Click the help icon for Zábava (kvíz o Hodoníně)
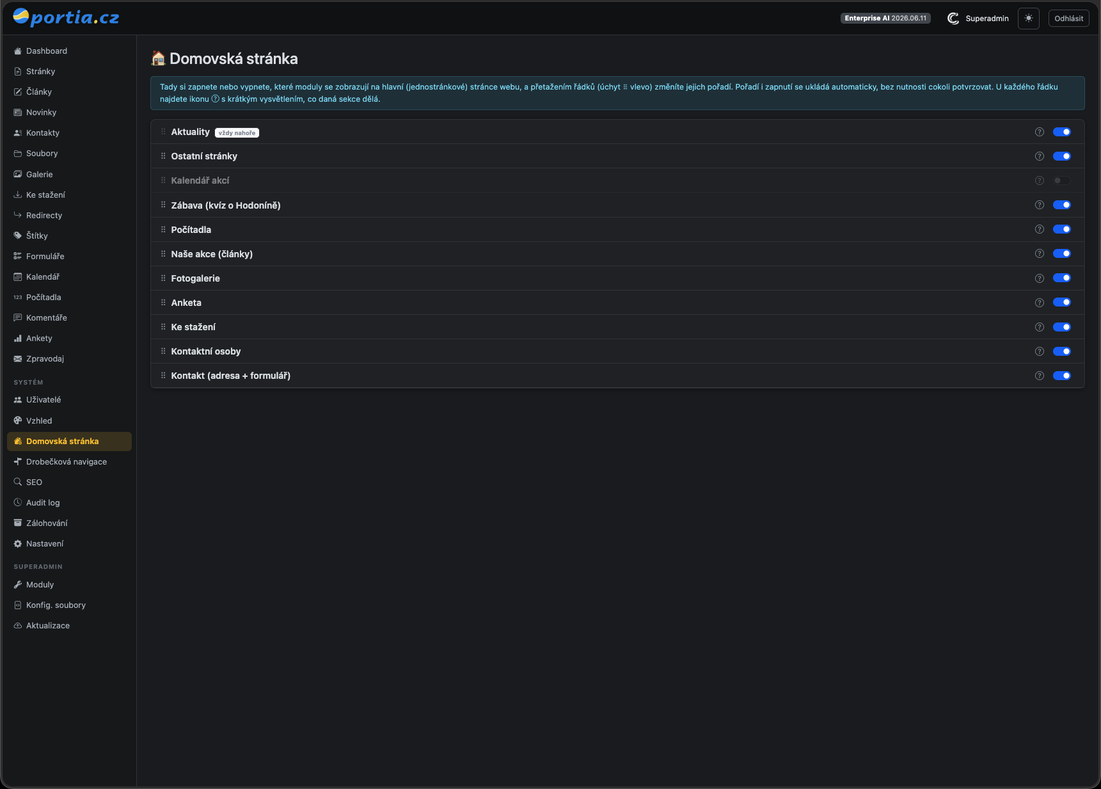 point(1039,205)
